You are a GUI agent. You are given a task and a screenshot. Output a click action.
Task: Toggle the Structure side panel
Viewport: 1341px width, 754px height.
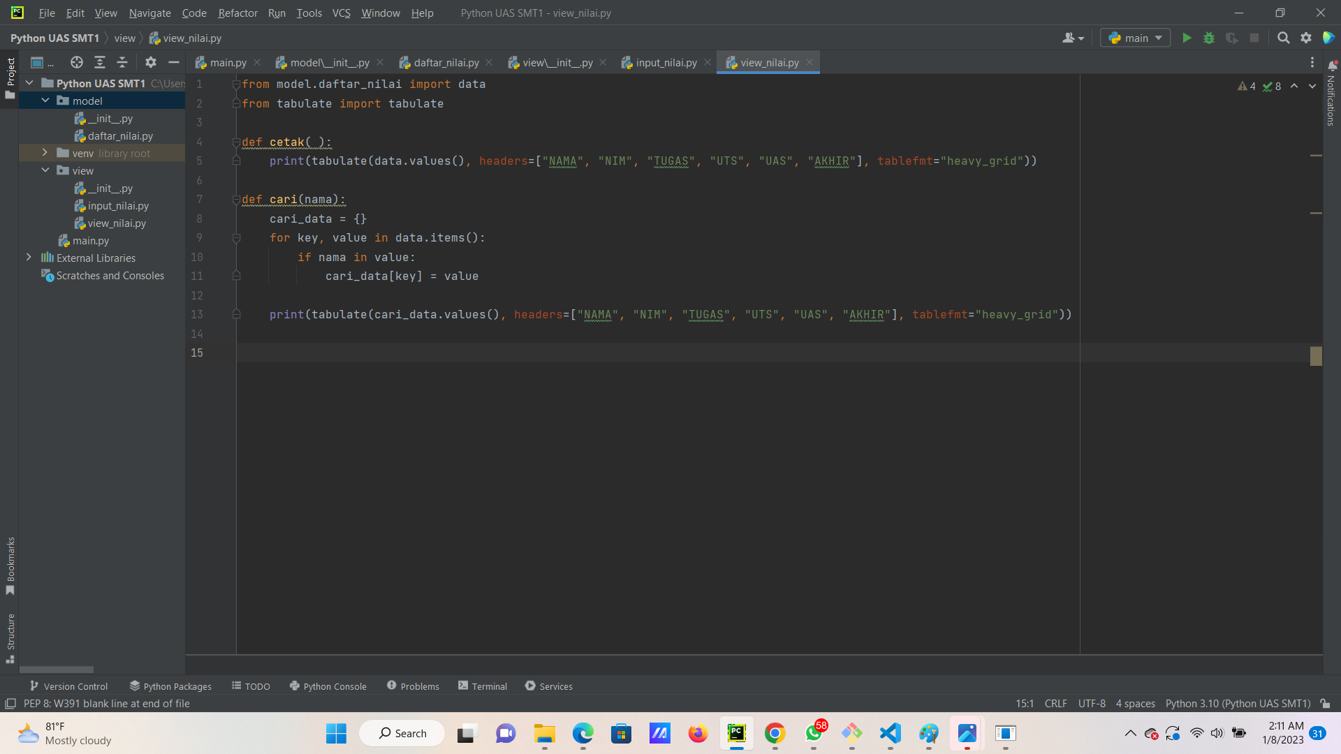pyautogui.click(x=10, y=638)
